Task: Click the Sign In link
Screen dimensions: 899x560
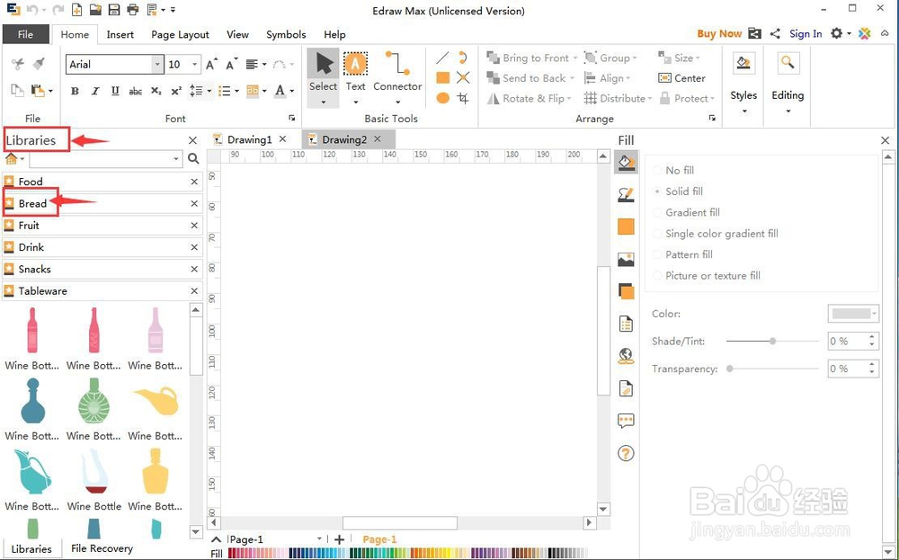Action: (x=806, y=34)
